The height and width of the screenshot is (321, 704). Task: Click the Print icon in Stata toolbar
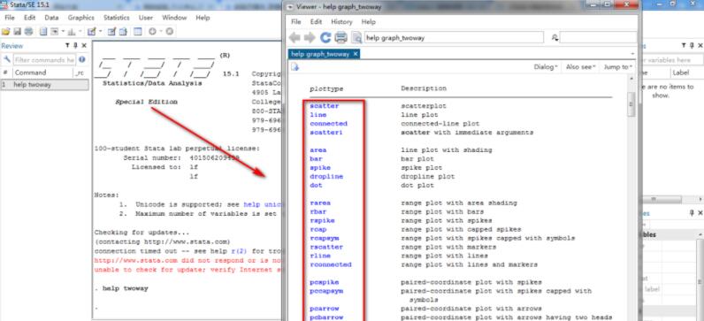click(28, 32)
